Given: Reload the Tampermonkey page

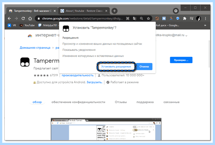Looking at the screenshot, I should click(23, 19).
